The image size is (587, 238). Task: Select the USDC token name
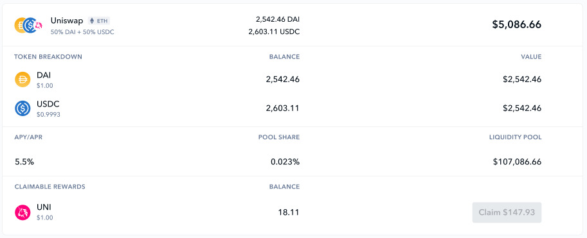(x=48, y=104)
